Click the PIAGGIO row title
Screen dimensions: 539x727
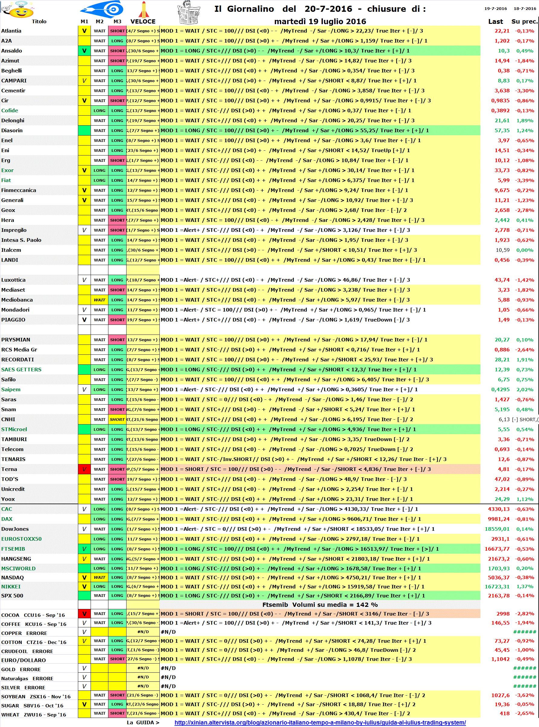point(13,320)
